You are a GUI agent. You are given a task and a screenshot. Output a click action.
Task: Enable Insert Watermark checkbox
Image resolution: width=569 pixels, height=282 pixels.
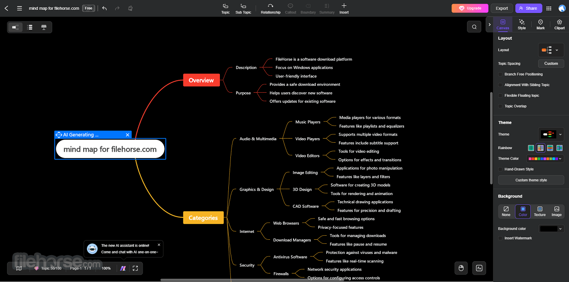coord(501,238)
